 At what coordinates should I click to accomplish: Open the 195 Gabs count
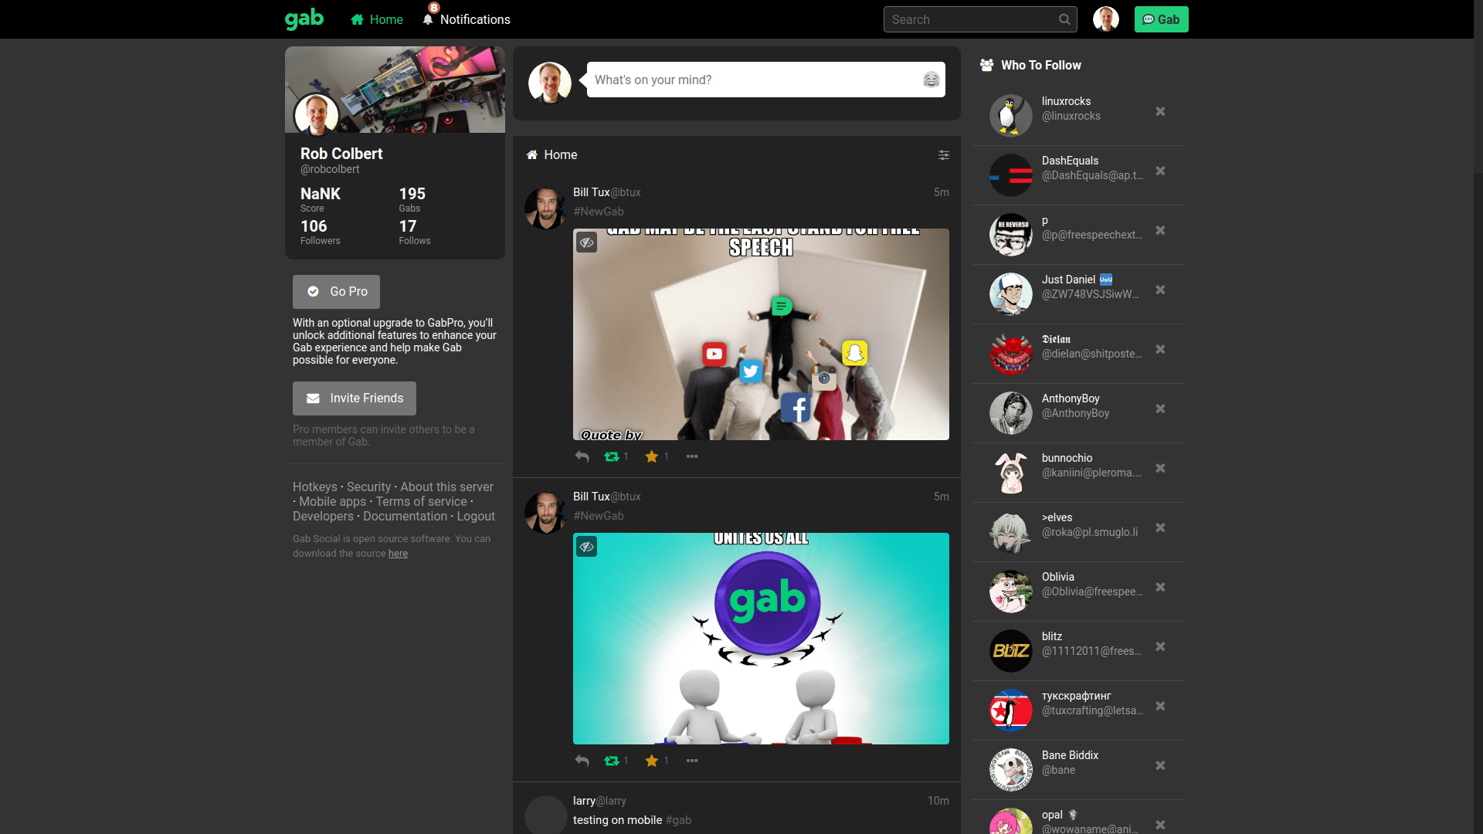(412, 198)
